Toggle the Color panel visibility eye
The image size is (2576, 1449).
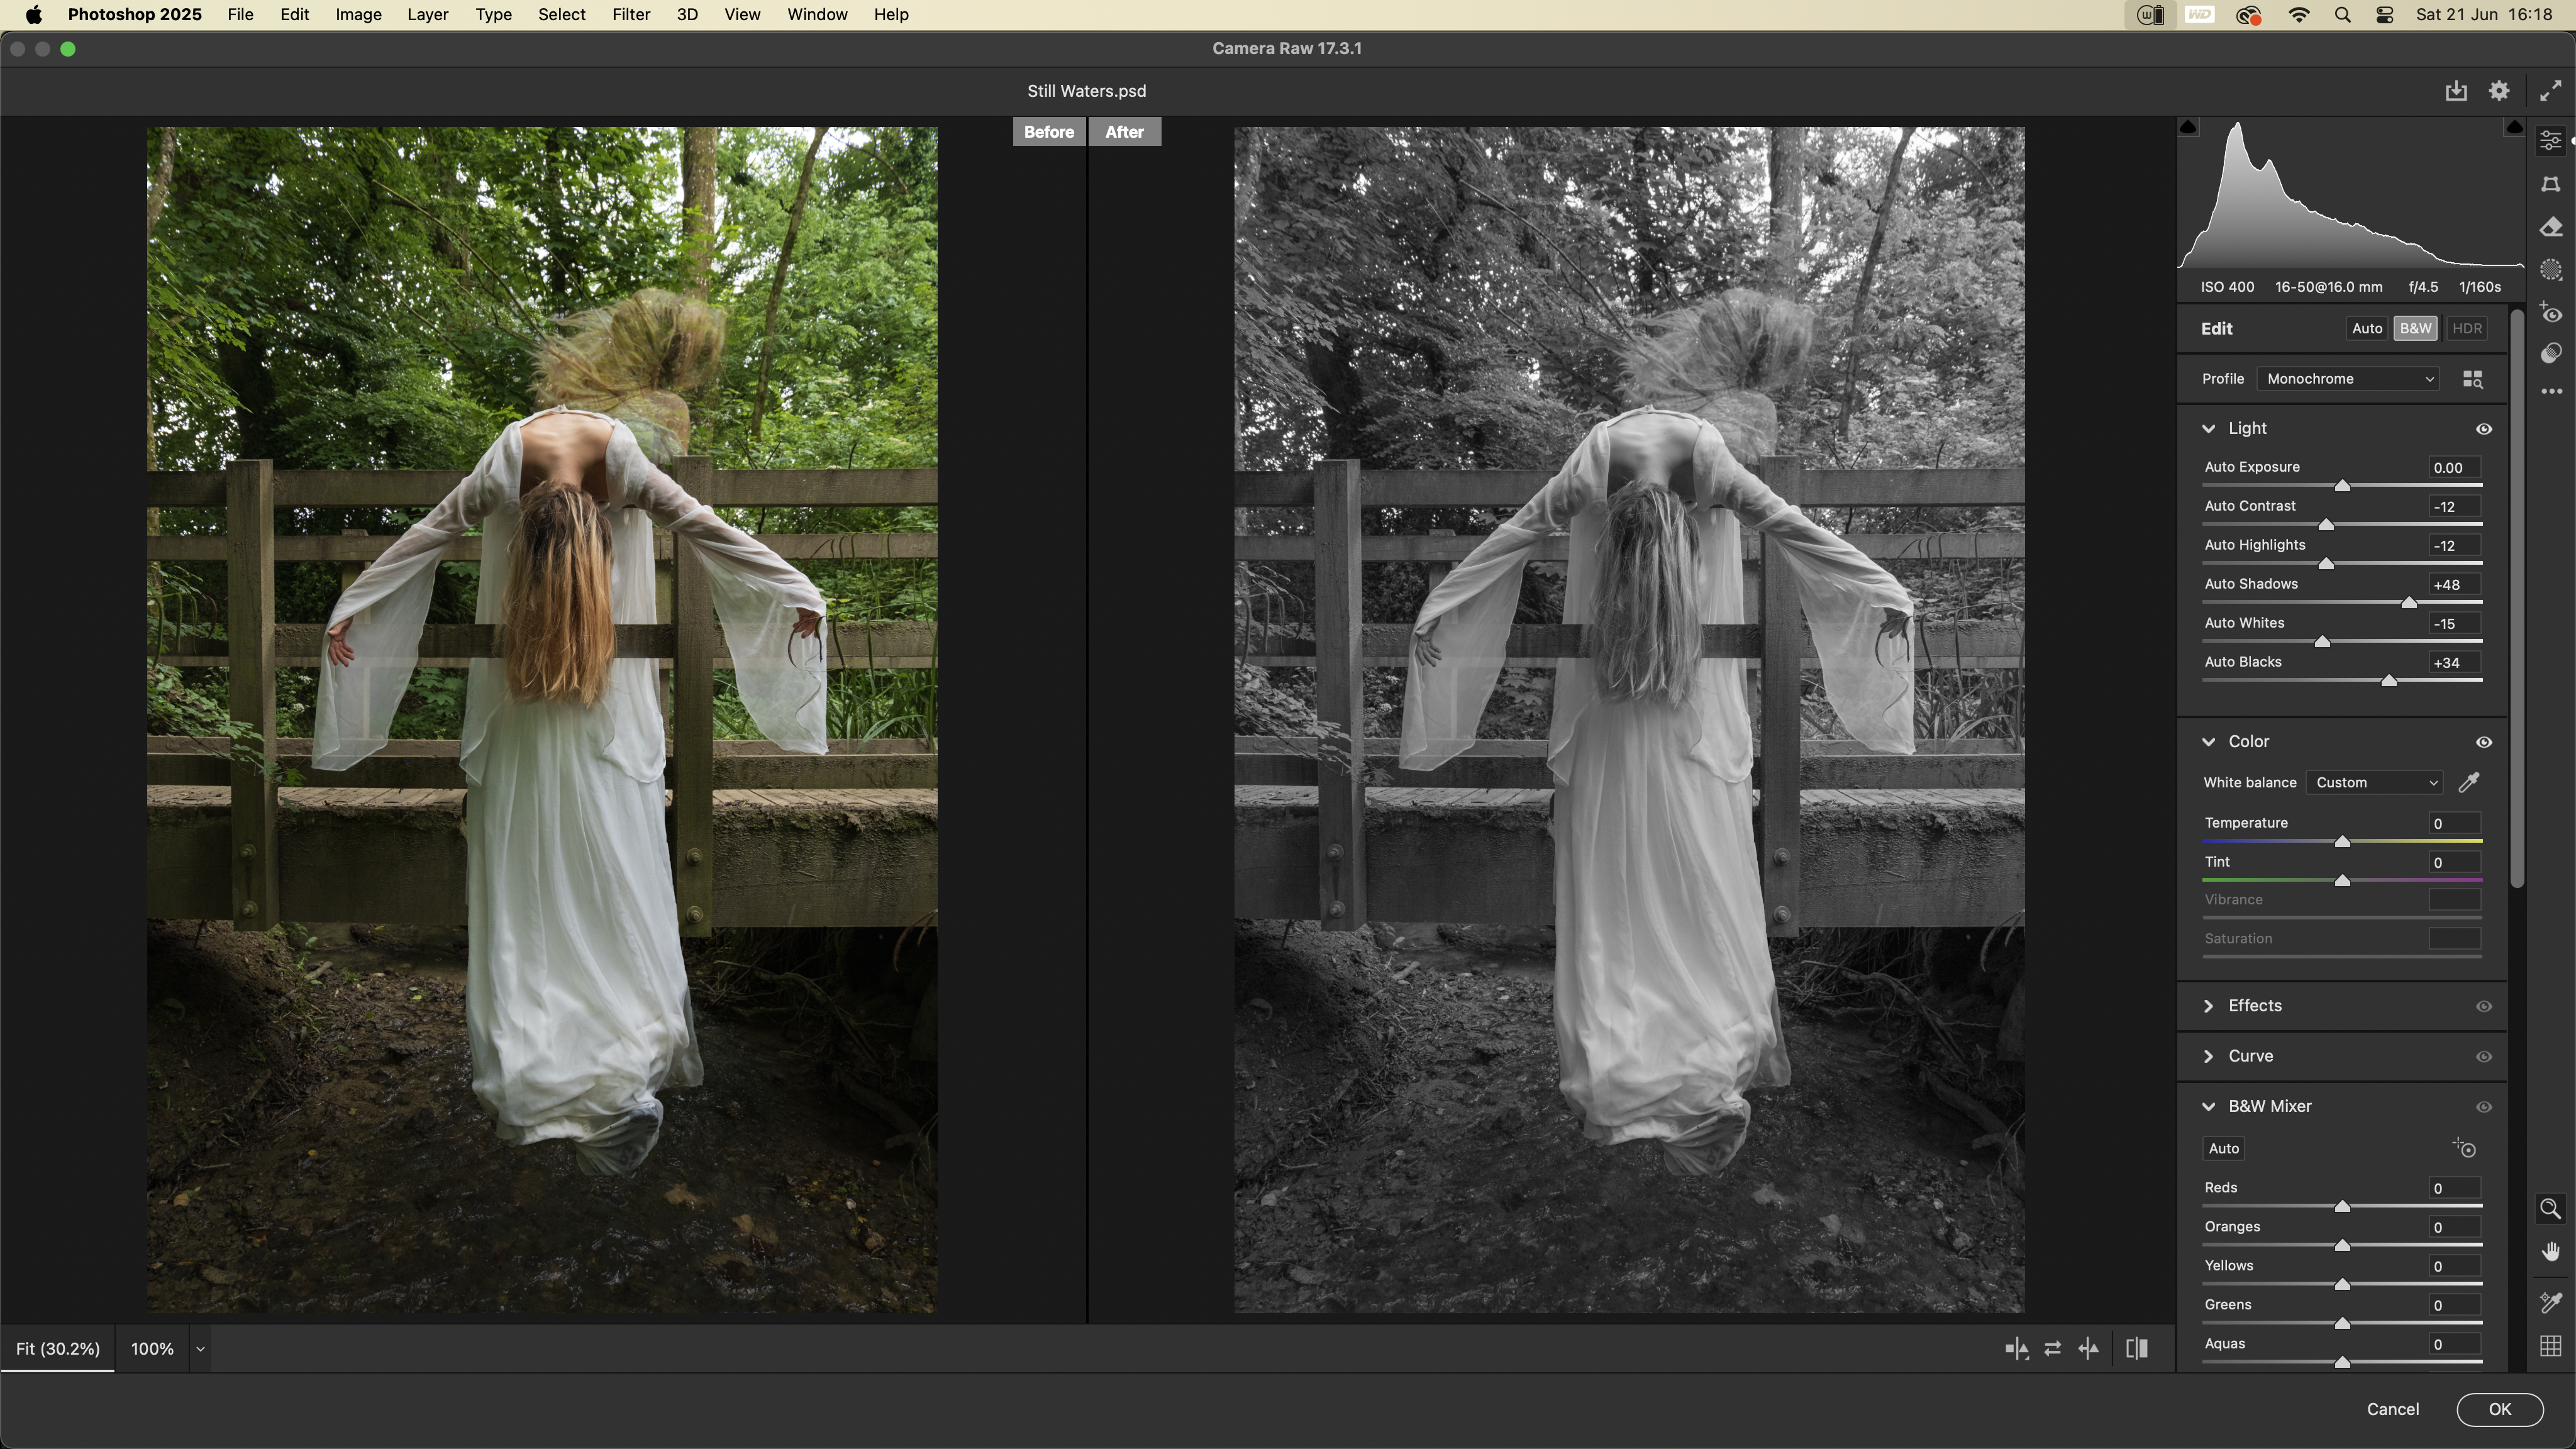pyautogui.click(x=2484, y=742)
